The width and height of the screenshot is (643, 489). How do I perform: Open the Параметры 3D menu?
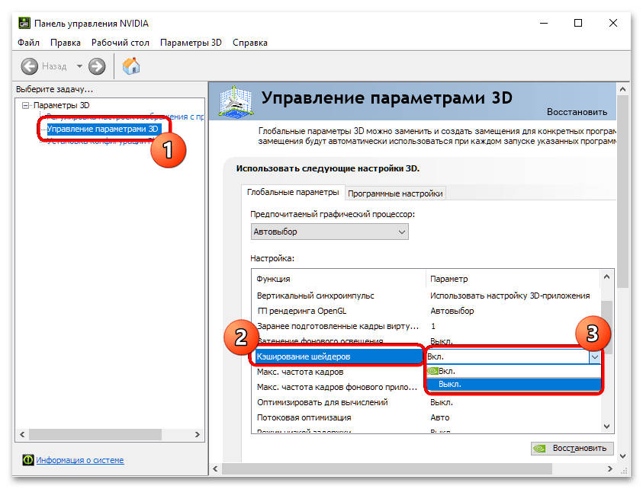(x=191, y=43)
